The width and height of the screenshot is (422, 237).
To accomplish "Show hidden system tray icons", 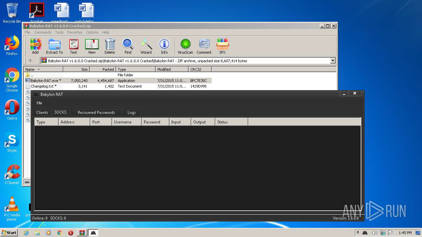I will [357, 233].
